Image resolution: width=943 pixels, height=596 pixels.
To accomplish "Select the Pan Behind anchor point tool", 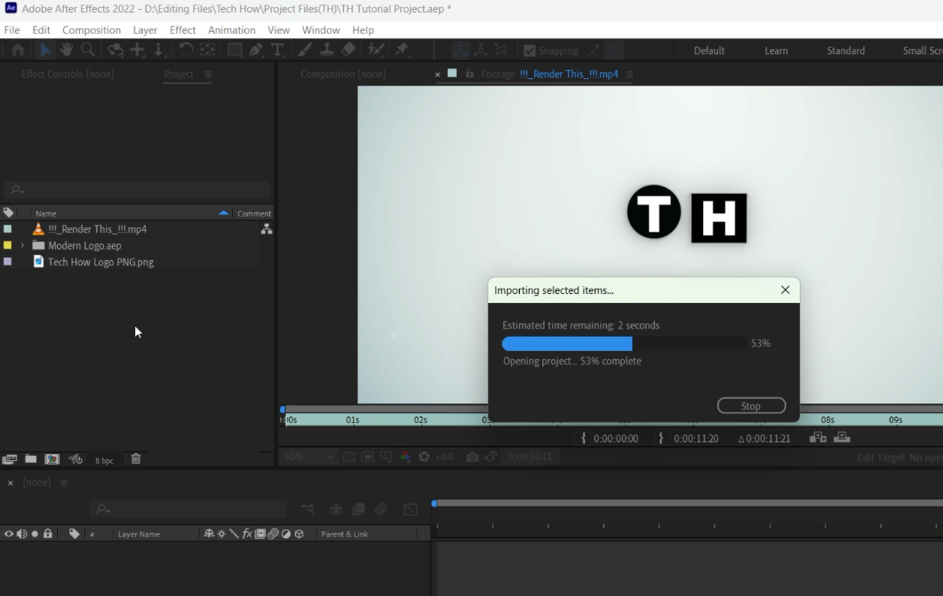I will pos(207,51).
